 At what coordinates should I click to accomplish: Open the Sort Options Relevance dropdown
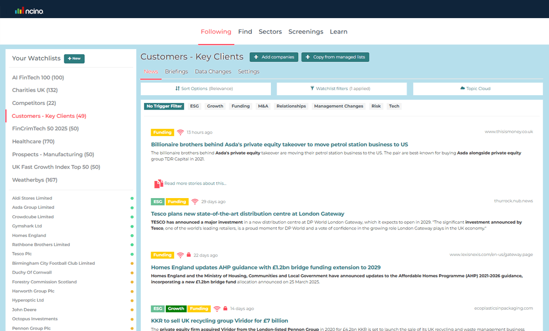coord(206,88)
